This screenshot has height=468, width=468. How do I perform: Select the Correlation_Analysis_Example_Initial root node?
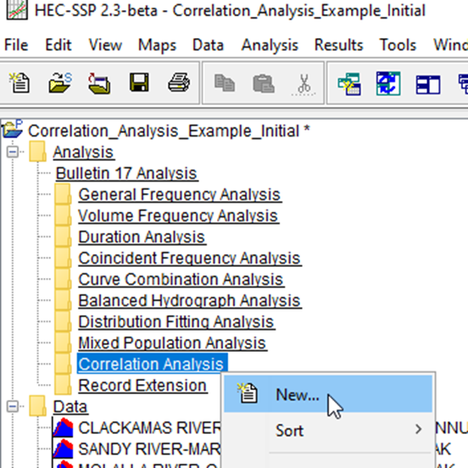[x=169, y=131]
